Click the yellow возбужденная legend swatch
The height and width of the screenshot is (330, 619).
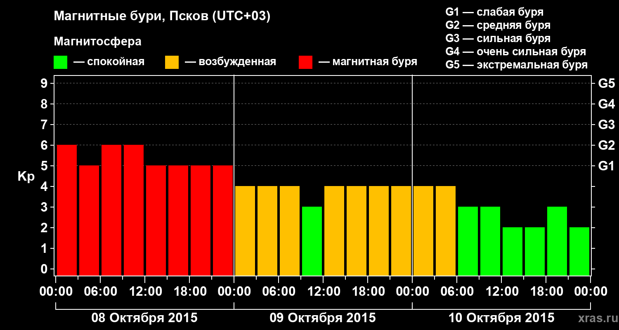coord(172,62)
